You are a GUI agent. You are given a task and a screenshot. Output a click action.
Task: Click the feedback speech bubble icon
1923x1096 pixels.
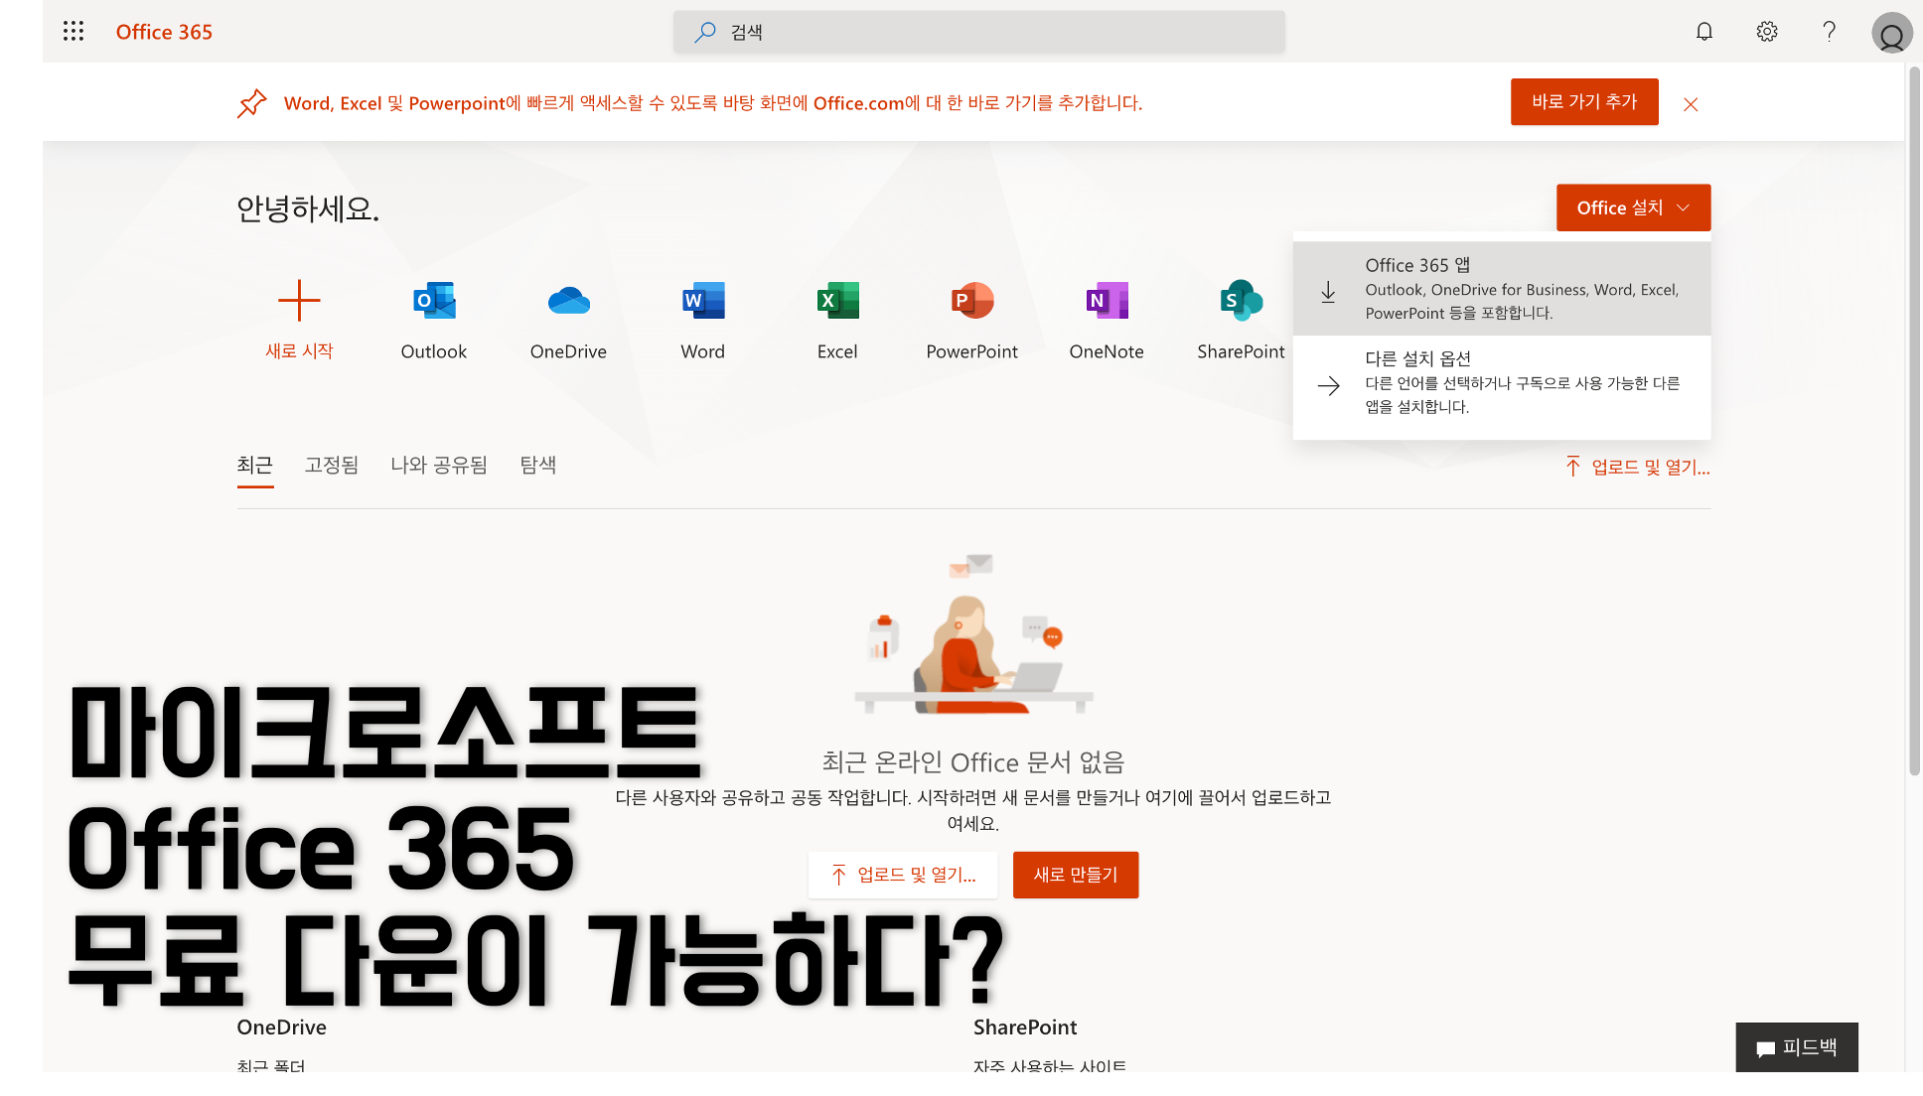1765,1048
